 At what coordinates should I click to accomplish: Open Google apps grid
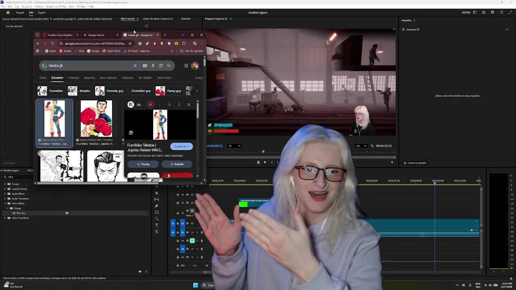[x=186, y=66]
